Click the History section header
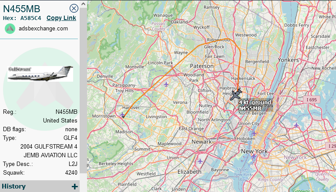The height and width of the screenshot is (192, 336). (40, 186)
